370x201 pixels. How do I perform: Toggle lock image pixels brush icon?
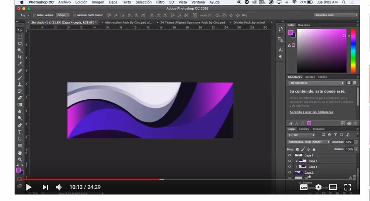pos(303,149)
